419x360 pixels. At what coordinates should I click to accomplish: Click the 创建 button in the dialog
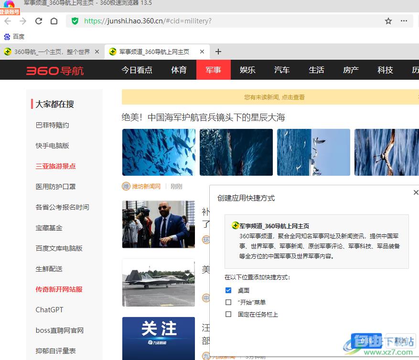tap(366, 340)
